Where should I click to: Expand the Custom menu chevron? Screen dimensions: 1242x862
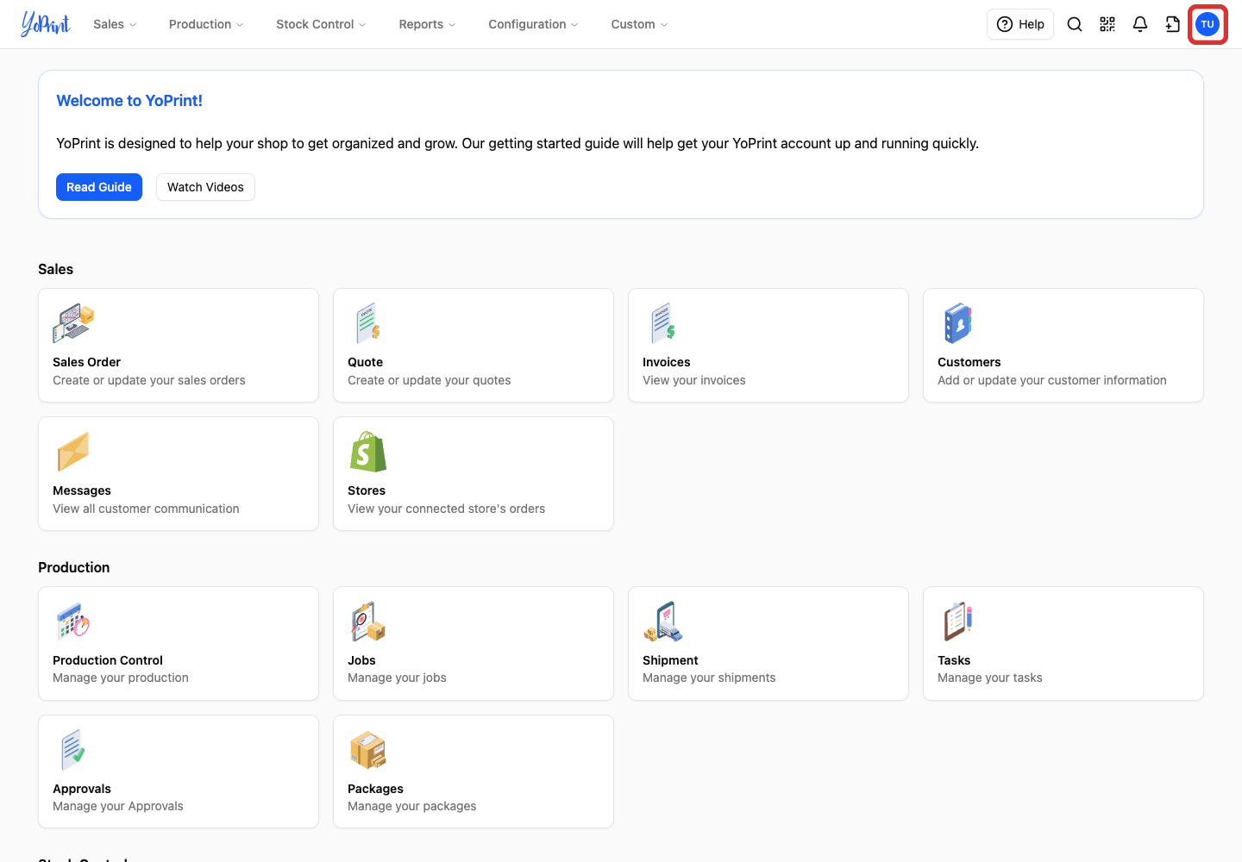[664, 25]
